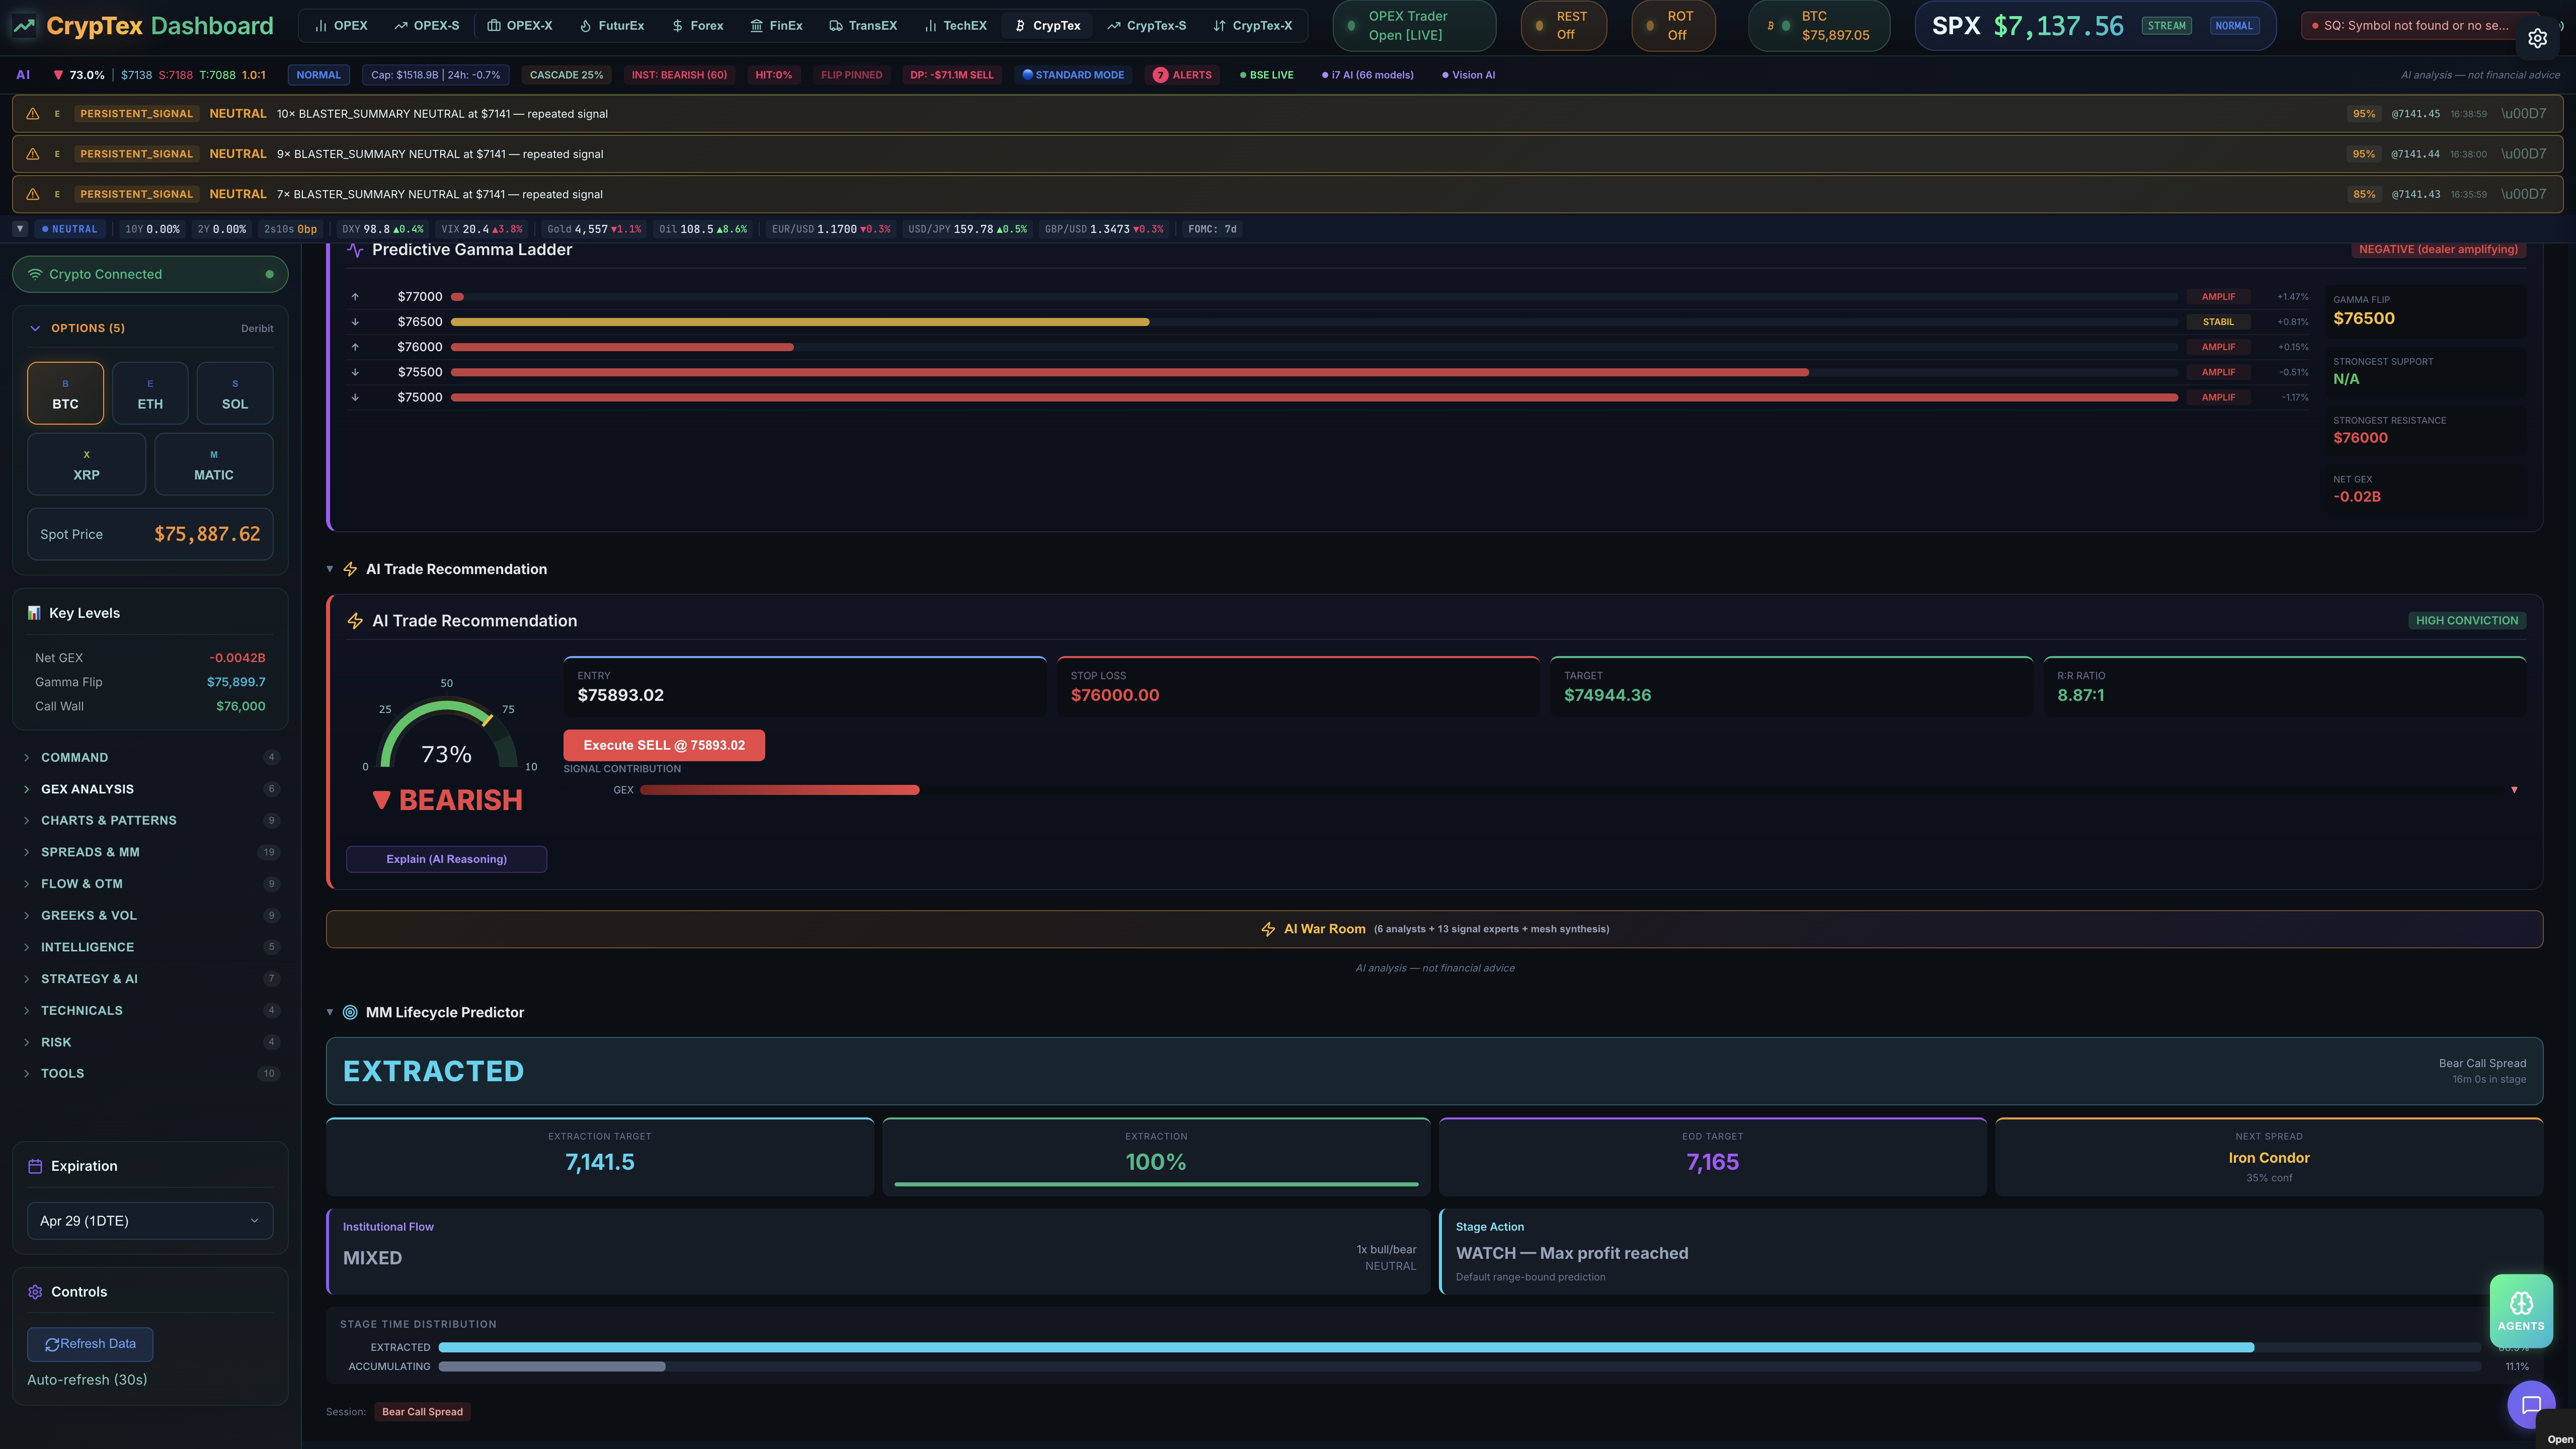
Task: Expand the TOOLS group
Action: pyautogui.click(x=150, y=1073)
